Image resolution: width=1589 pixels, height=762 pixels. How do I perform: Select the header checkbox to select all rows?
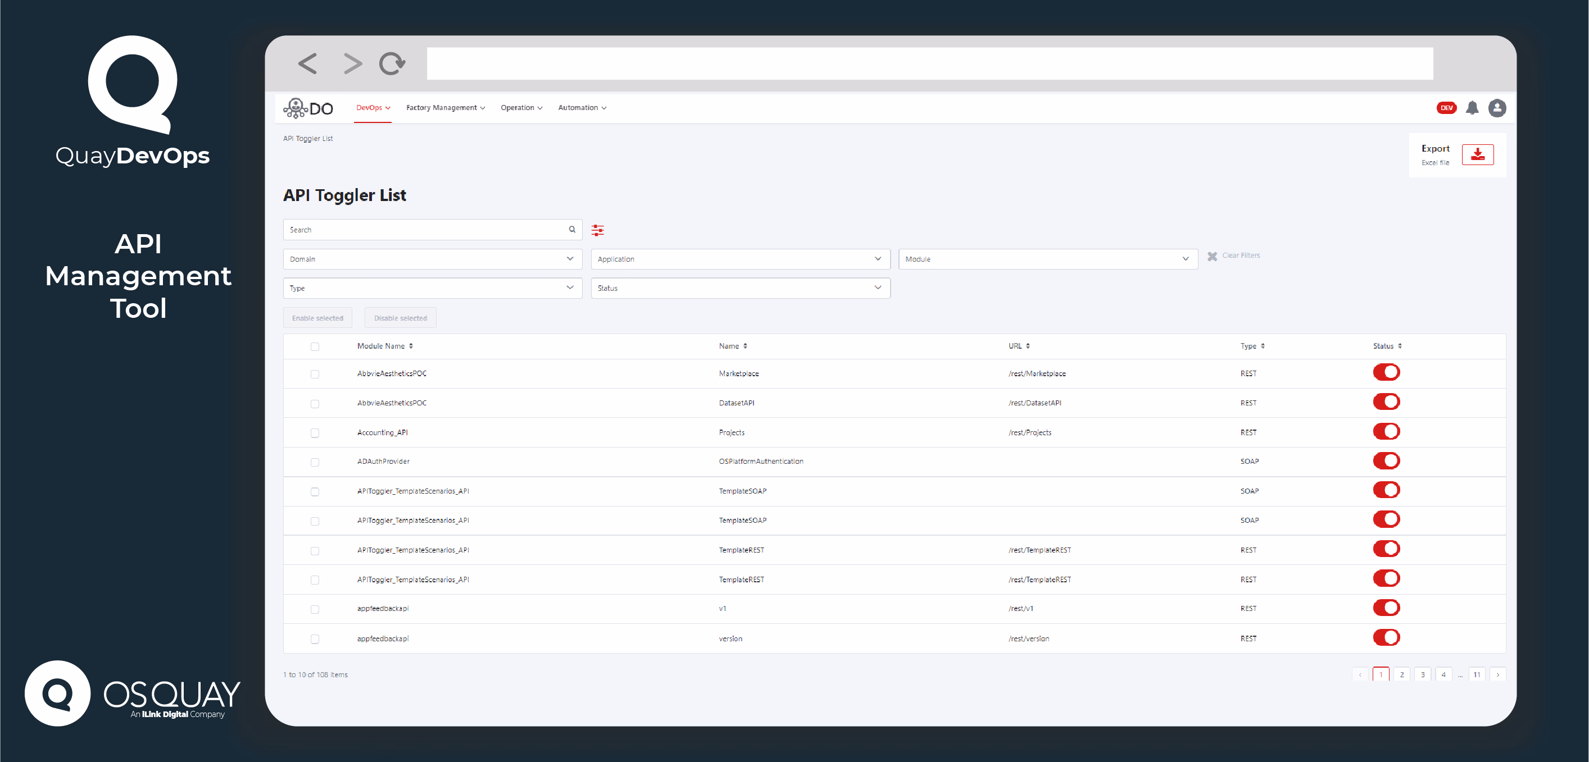pos(315,346)
